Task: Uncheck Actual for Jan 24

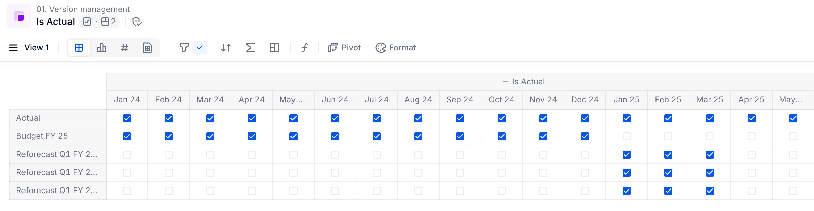Action: 127,118
